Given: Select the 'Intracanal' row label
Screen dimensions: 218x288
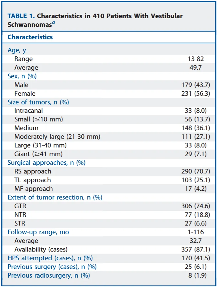Looking at the screenshot, I should point(29,111).
